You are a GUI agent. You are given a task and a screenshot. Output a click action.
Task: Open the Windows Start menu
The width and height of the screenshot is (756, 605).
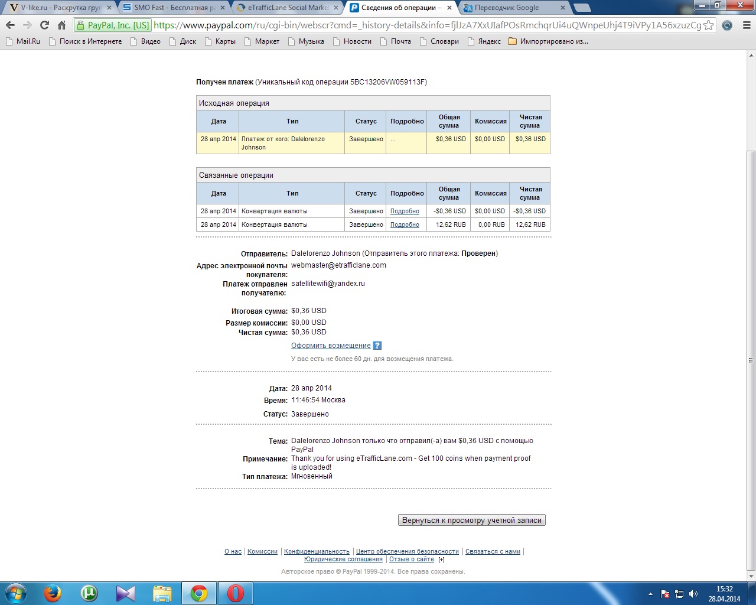pyautogui.click(x=15, y=593)
